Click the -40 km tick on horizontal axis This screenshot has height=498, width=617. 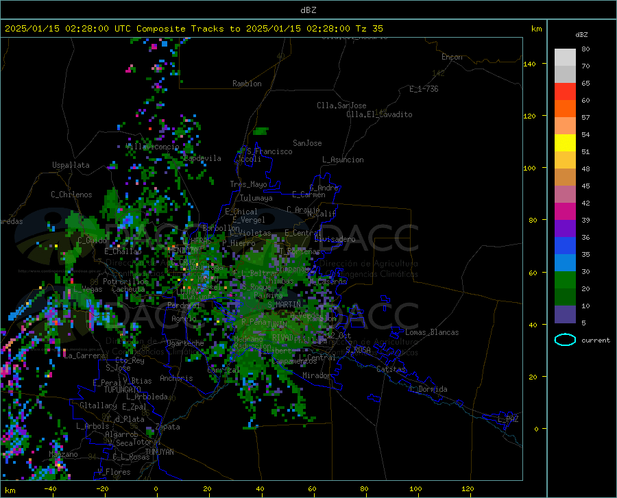[50, 489]
